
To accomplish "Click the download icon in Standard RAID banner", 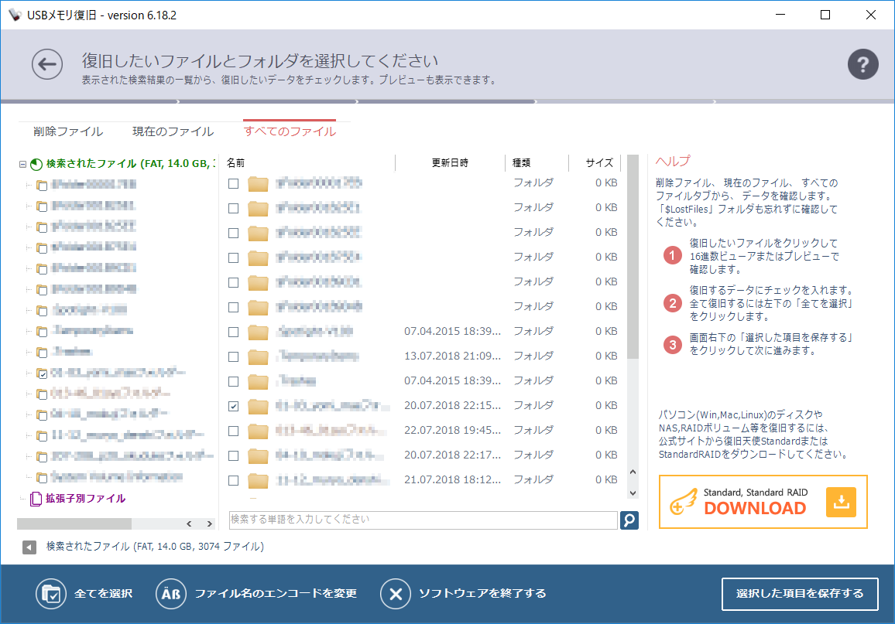I will [841, 501].
